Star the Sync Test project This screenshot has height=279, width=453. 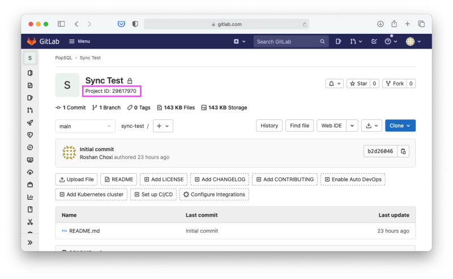[x=358, y=83]
